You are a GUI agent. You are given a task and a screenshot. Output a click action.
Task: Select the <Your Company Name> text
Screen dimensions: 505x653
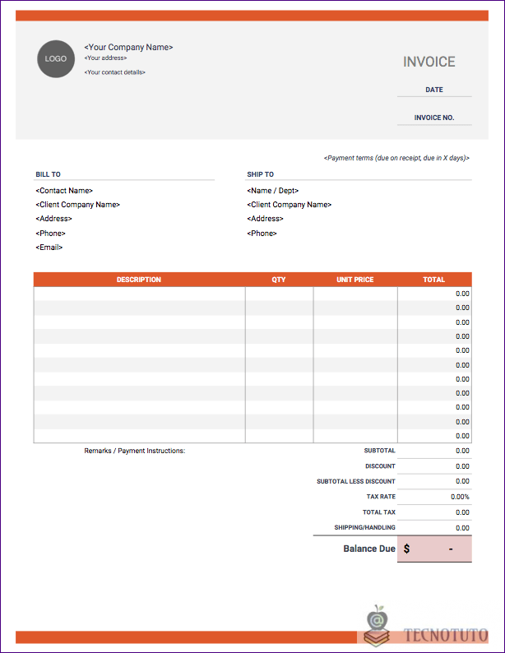(128, 47)
